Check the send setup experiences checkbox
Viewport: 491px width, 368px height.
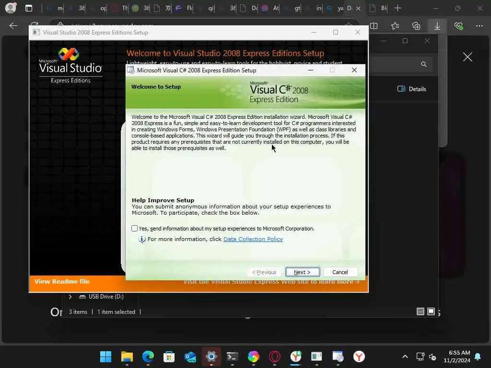coord(135,229)
